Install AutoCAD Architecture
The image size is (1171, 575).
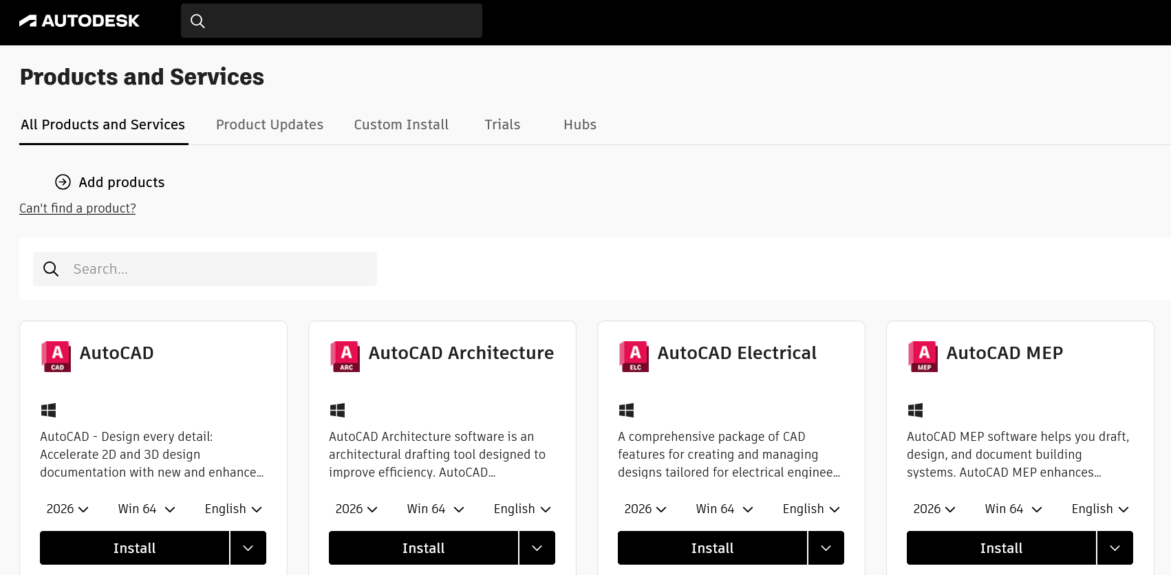point(423,548)
